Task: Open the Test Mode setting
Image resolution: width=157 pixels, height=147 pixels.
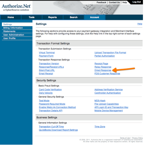Action: click(44, 101)
